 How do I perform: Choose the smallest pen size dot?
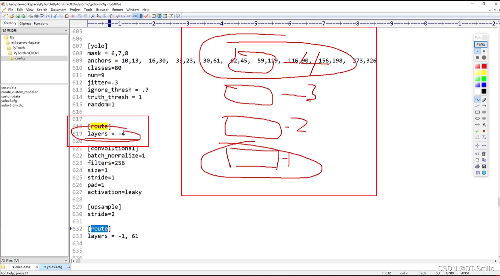tap(477, 51)
